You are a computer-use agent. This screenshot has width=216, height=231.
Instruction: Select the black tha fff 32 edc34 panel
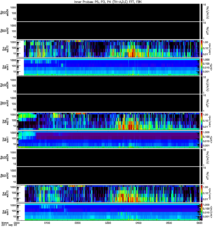click(x=108, y=12)
